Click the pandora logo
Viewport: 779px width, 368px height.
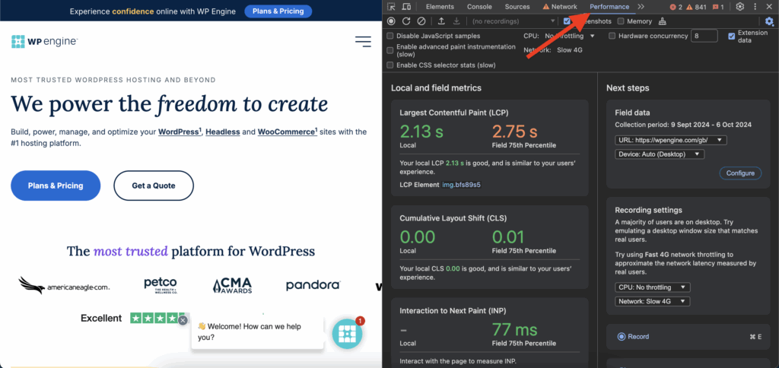(313, 286)
